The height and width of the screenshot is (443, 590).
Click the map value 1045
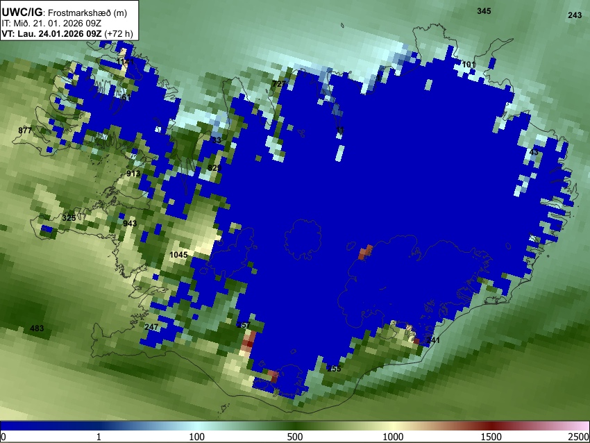point(178,256)
